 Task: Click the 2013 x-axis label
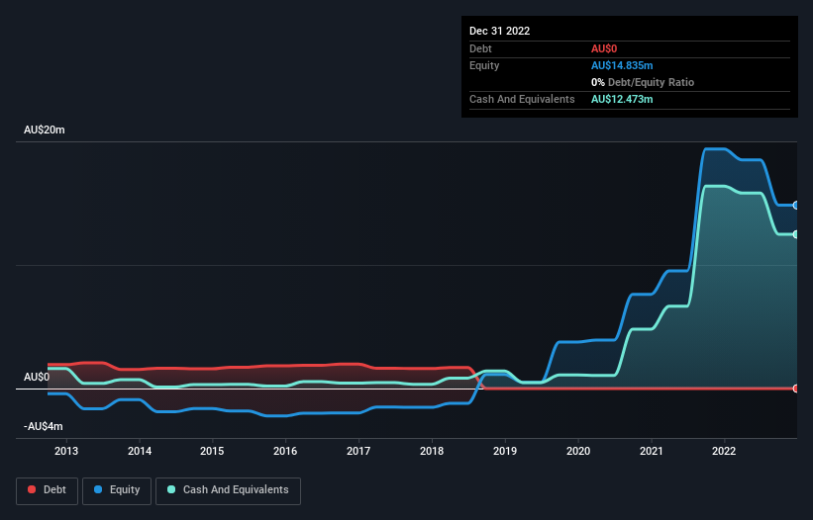66,451
